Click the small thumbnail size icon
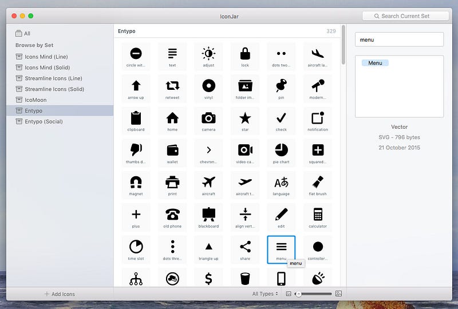This screenshot has height=309, width=458. pos(289,294)
